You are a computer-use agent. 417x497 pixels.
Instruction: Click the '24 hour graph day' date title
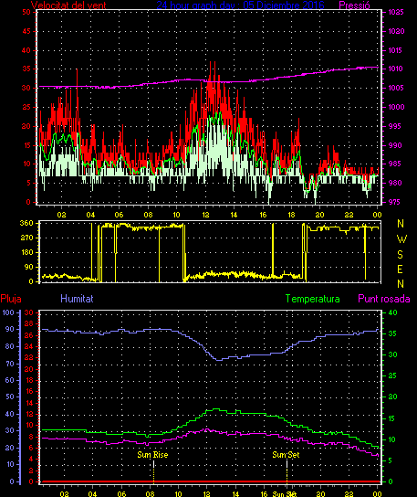coord(240,5)
